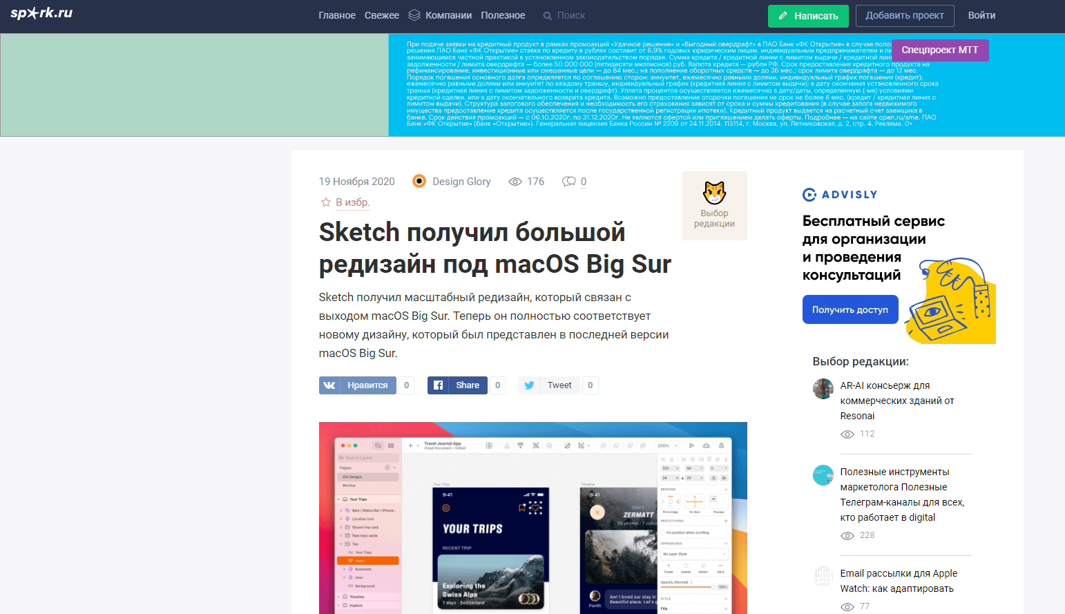Select the Pin to Edge resizing icon
Image resolution: width=1065 pixels, height=614 pixels.
tap(671, 501)
